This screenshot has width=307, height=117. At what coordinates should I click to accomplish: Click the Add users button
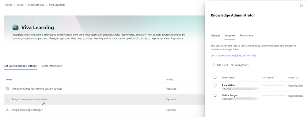(x=220, y=65)
